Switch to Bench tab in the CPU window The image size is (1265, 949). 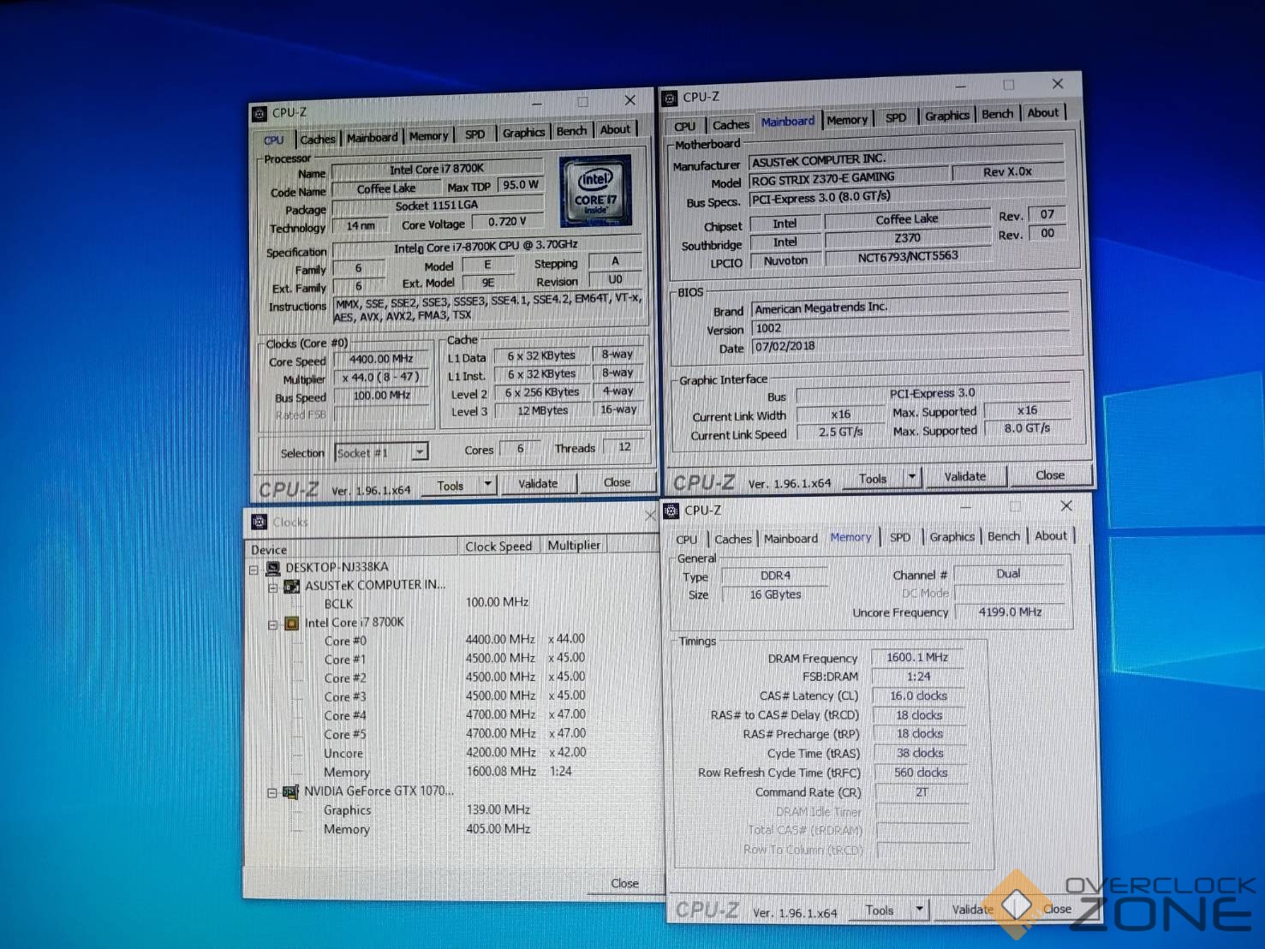pos(571,131)
